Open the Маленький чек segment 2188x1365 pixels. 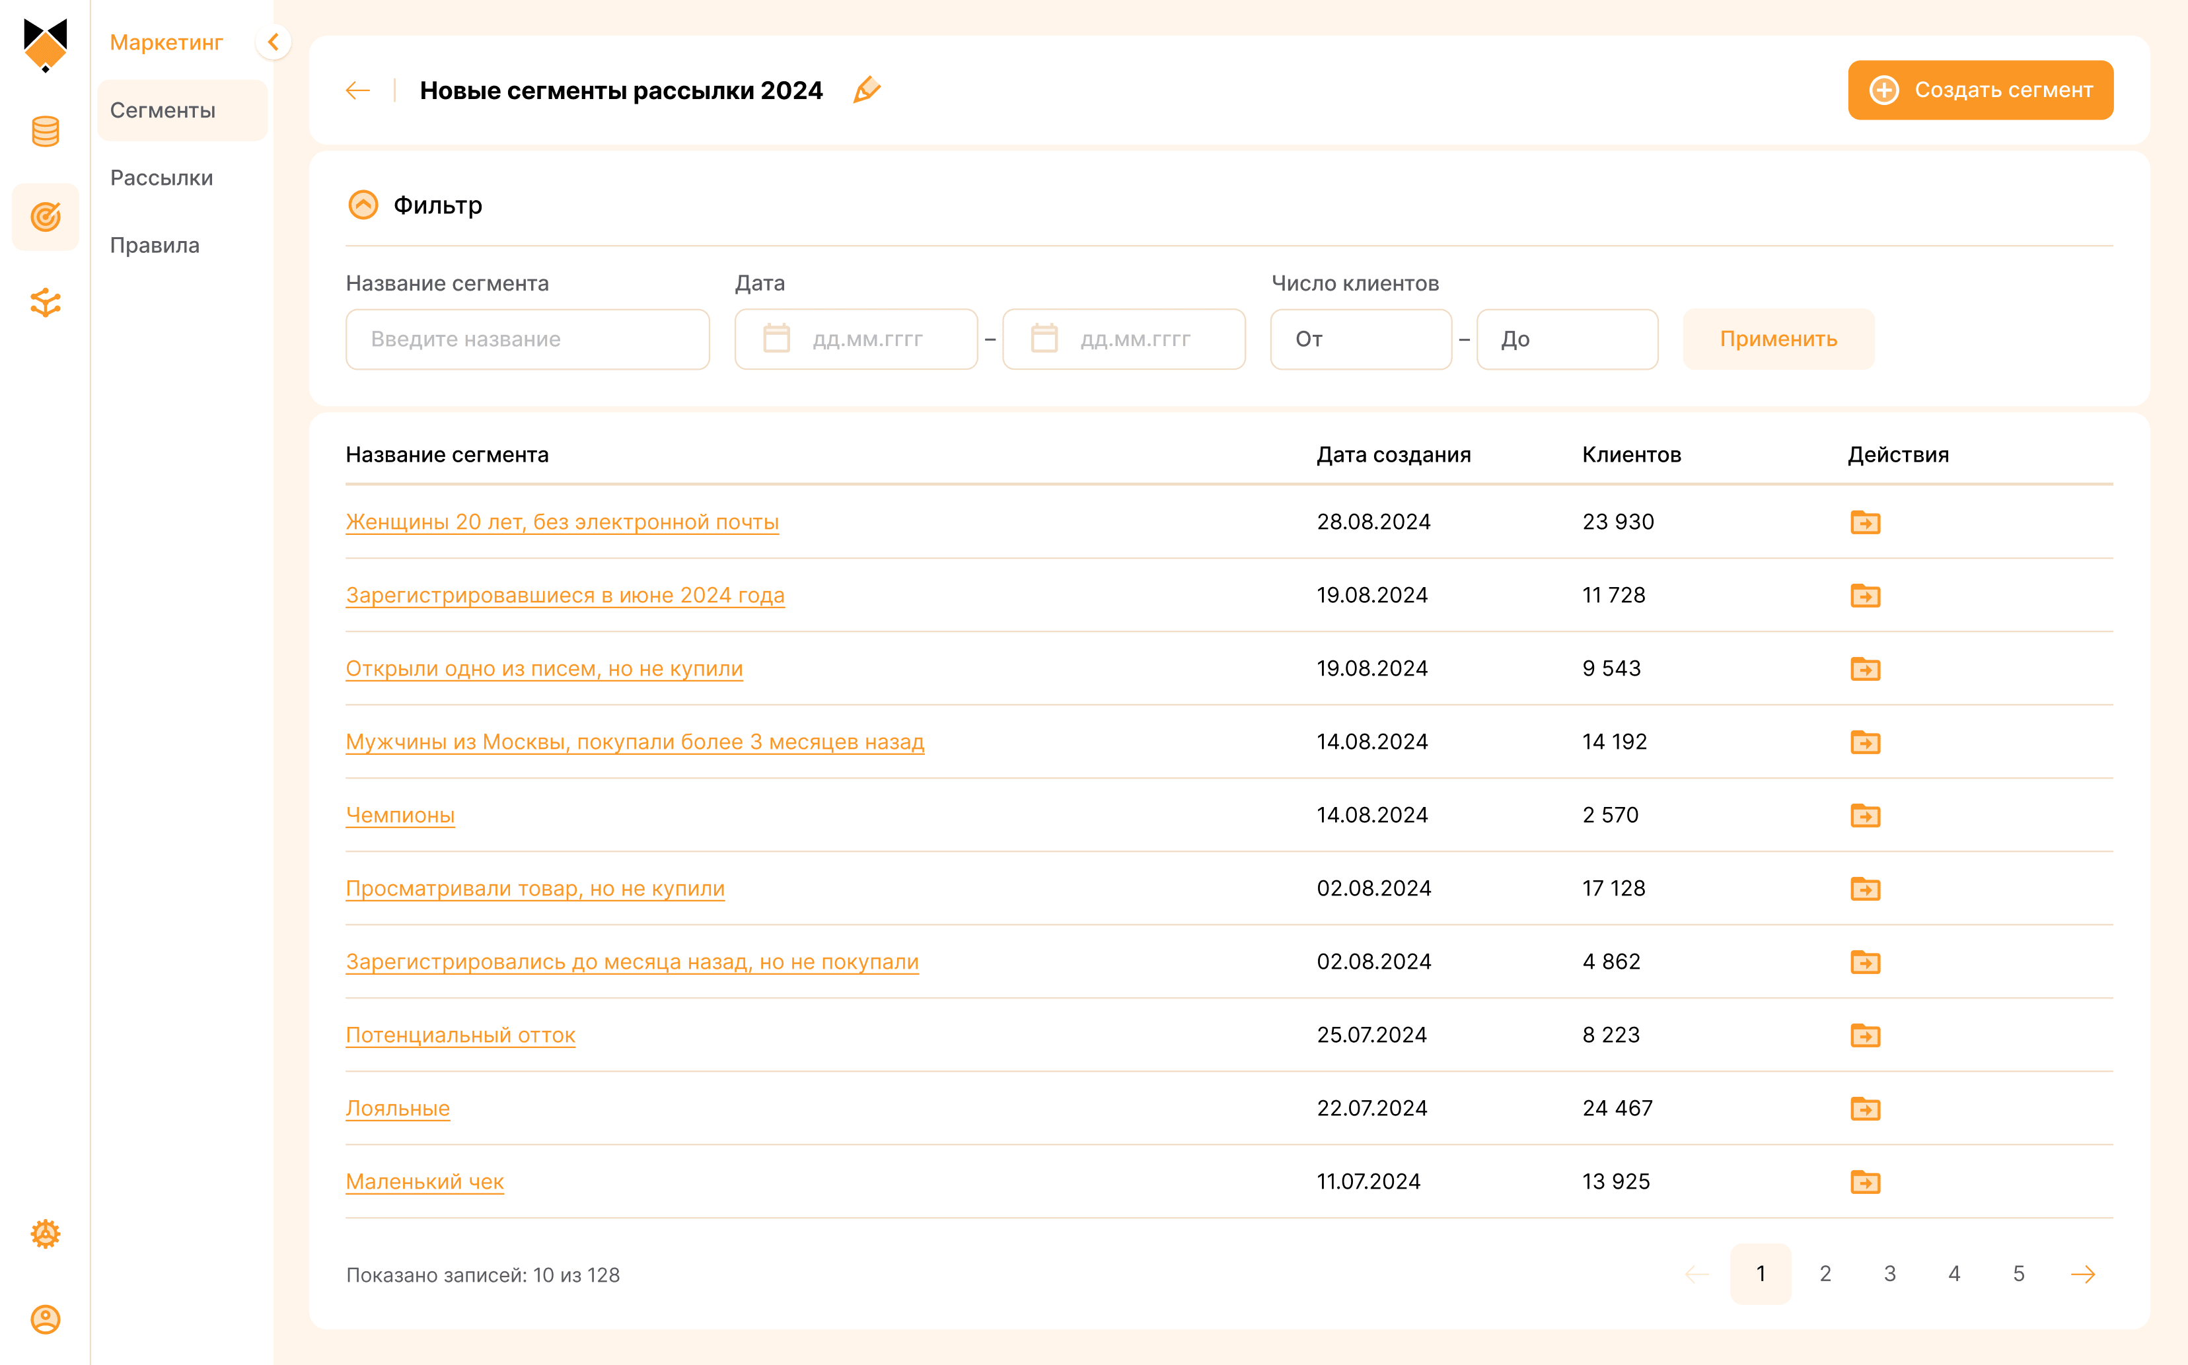[424, 1181]
